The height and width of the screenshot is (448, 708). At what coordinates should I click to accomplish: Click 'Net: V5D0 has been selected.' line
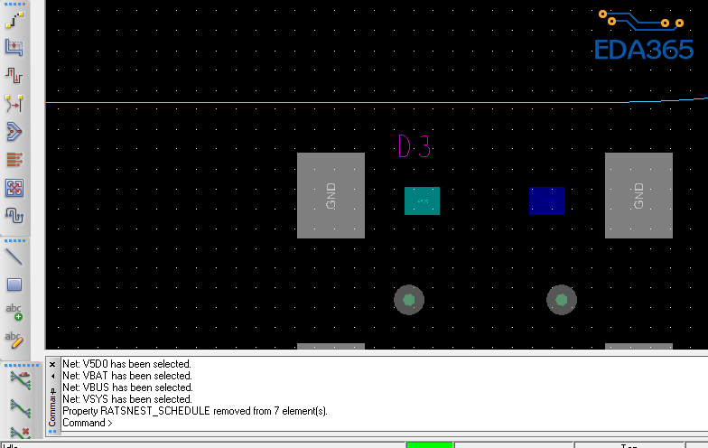coord(126,364)
